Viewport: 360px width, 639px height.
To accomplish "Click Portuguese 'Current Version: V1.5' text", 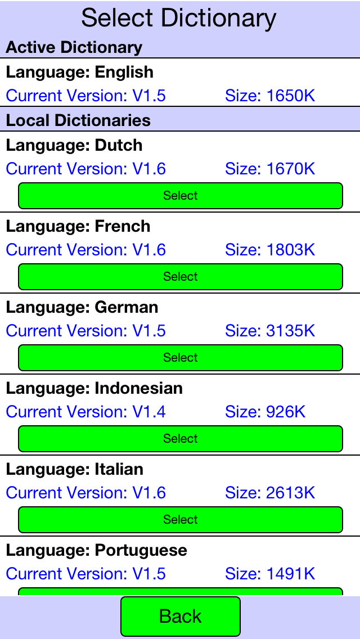I will 85,574.
